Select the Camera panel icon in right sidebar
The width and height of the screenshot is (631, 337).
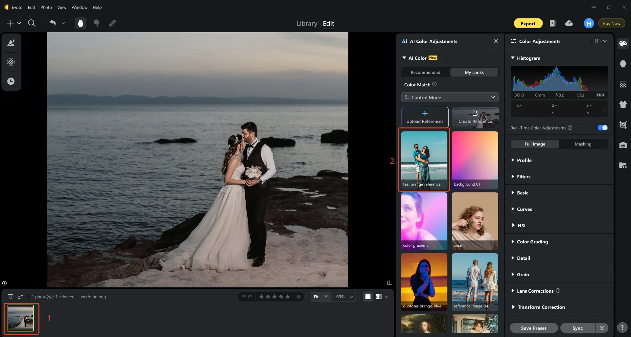coord(623,145)
